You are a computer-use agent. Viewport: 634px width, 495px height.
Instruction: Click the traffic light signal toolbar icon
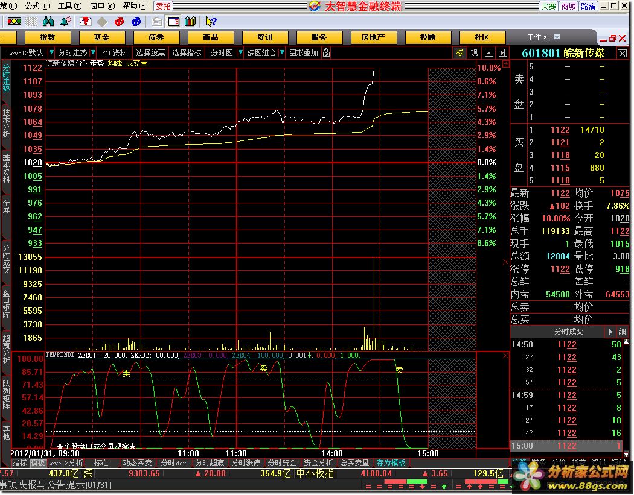point(14,21)
